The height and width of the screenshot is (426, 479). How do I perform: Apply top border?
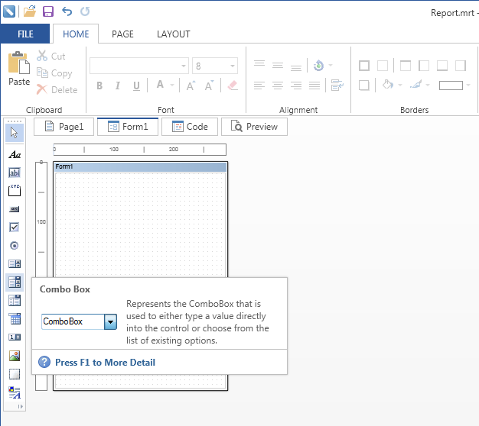tap(406, 66)
